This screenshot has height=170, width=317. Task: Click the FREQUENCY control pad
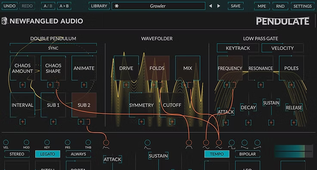tap(230, 68)
